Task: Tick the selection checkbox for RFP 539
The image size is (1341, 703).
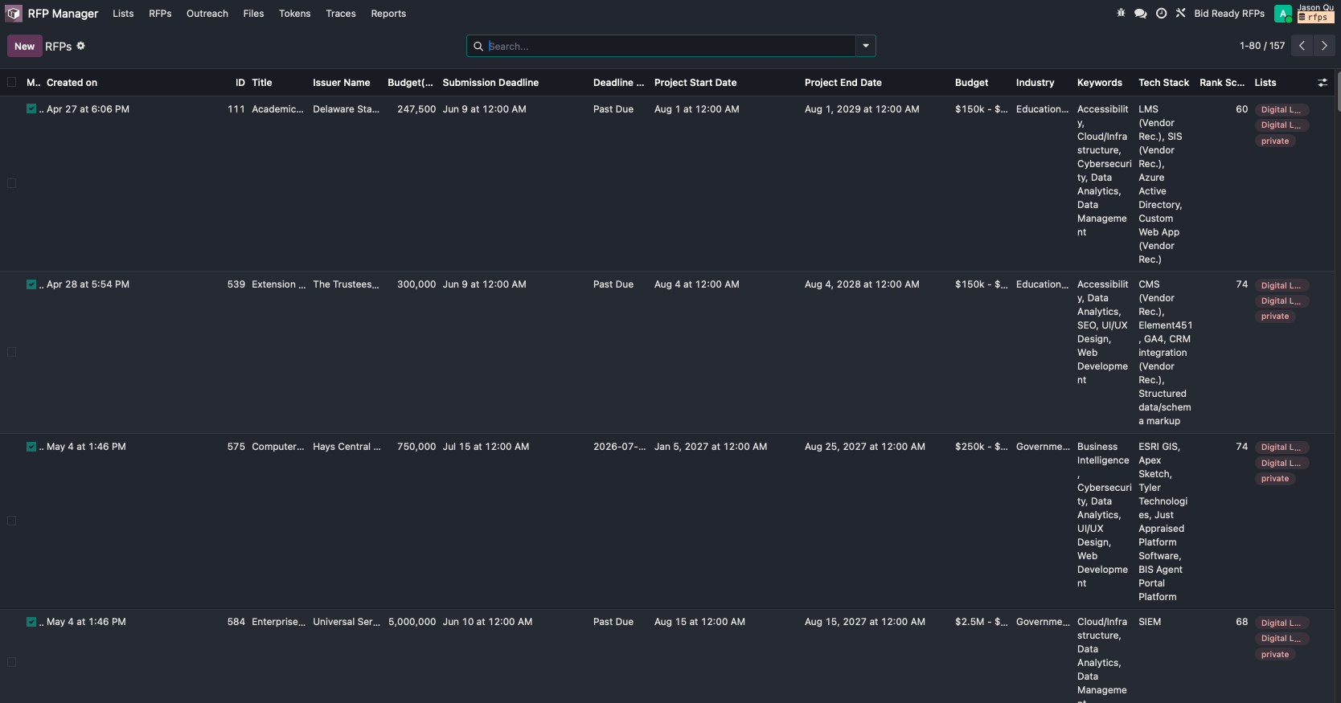Action: pos(11,352)
